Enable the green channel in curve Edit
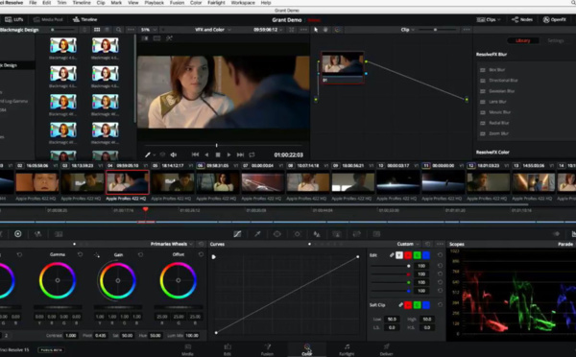This screenshot has width=576, height=357. [417, 255]
